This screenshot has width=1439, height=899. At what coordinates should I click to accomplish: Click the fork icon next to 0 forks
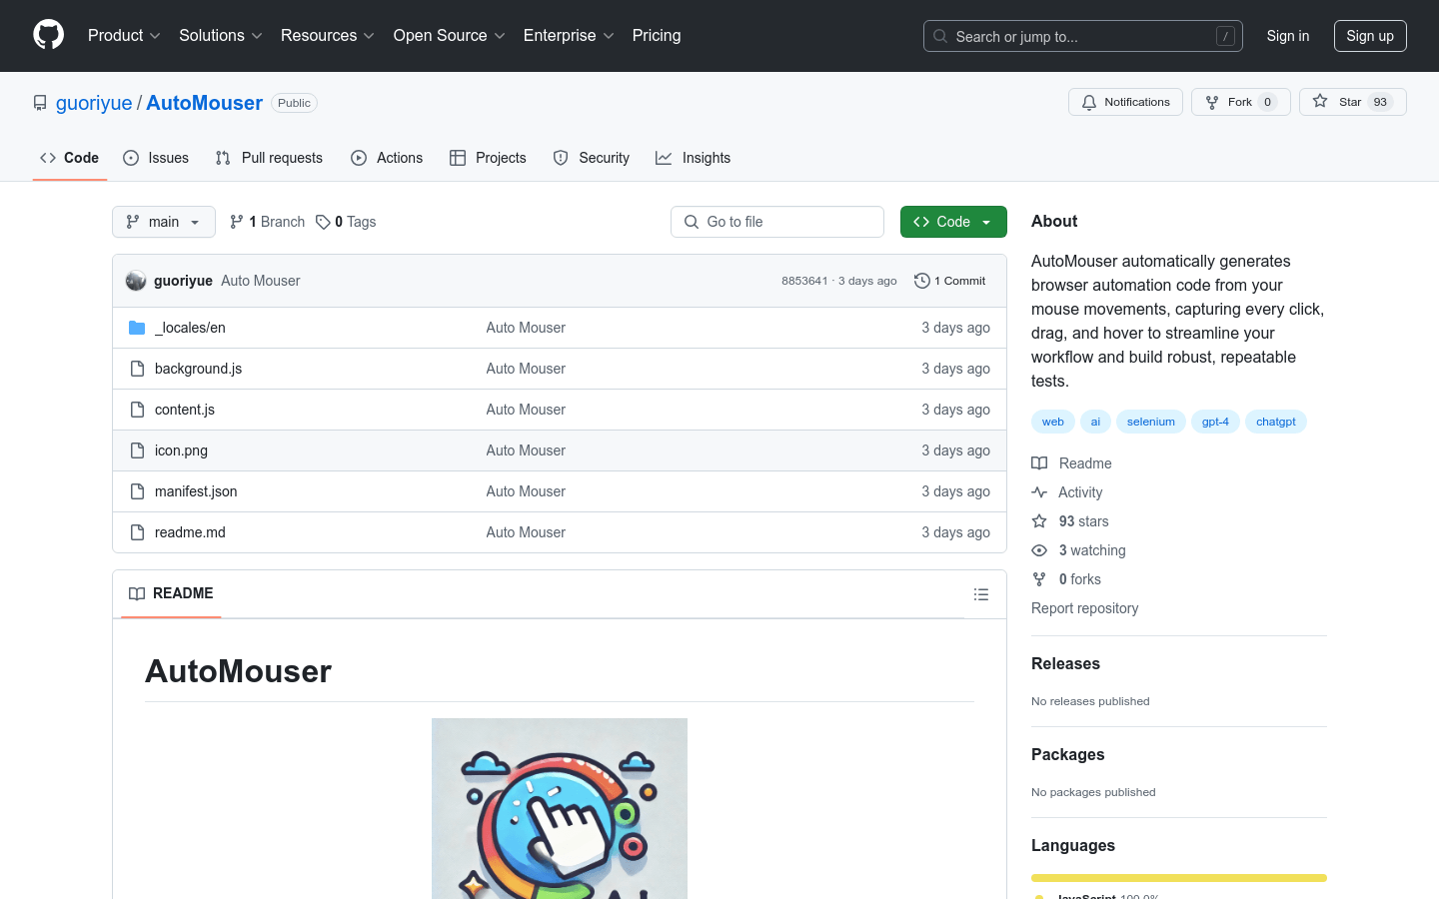tap(1039, 579)
